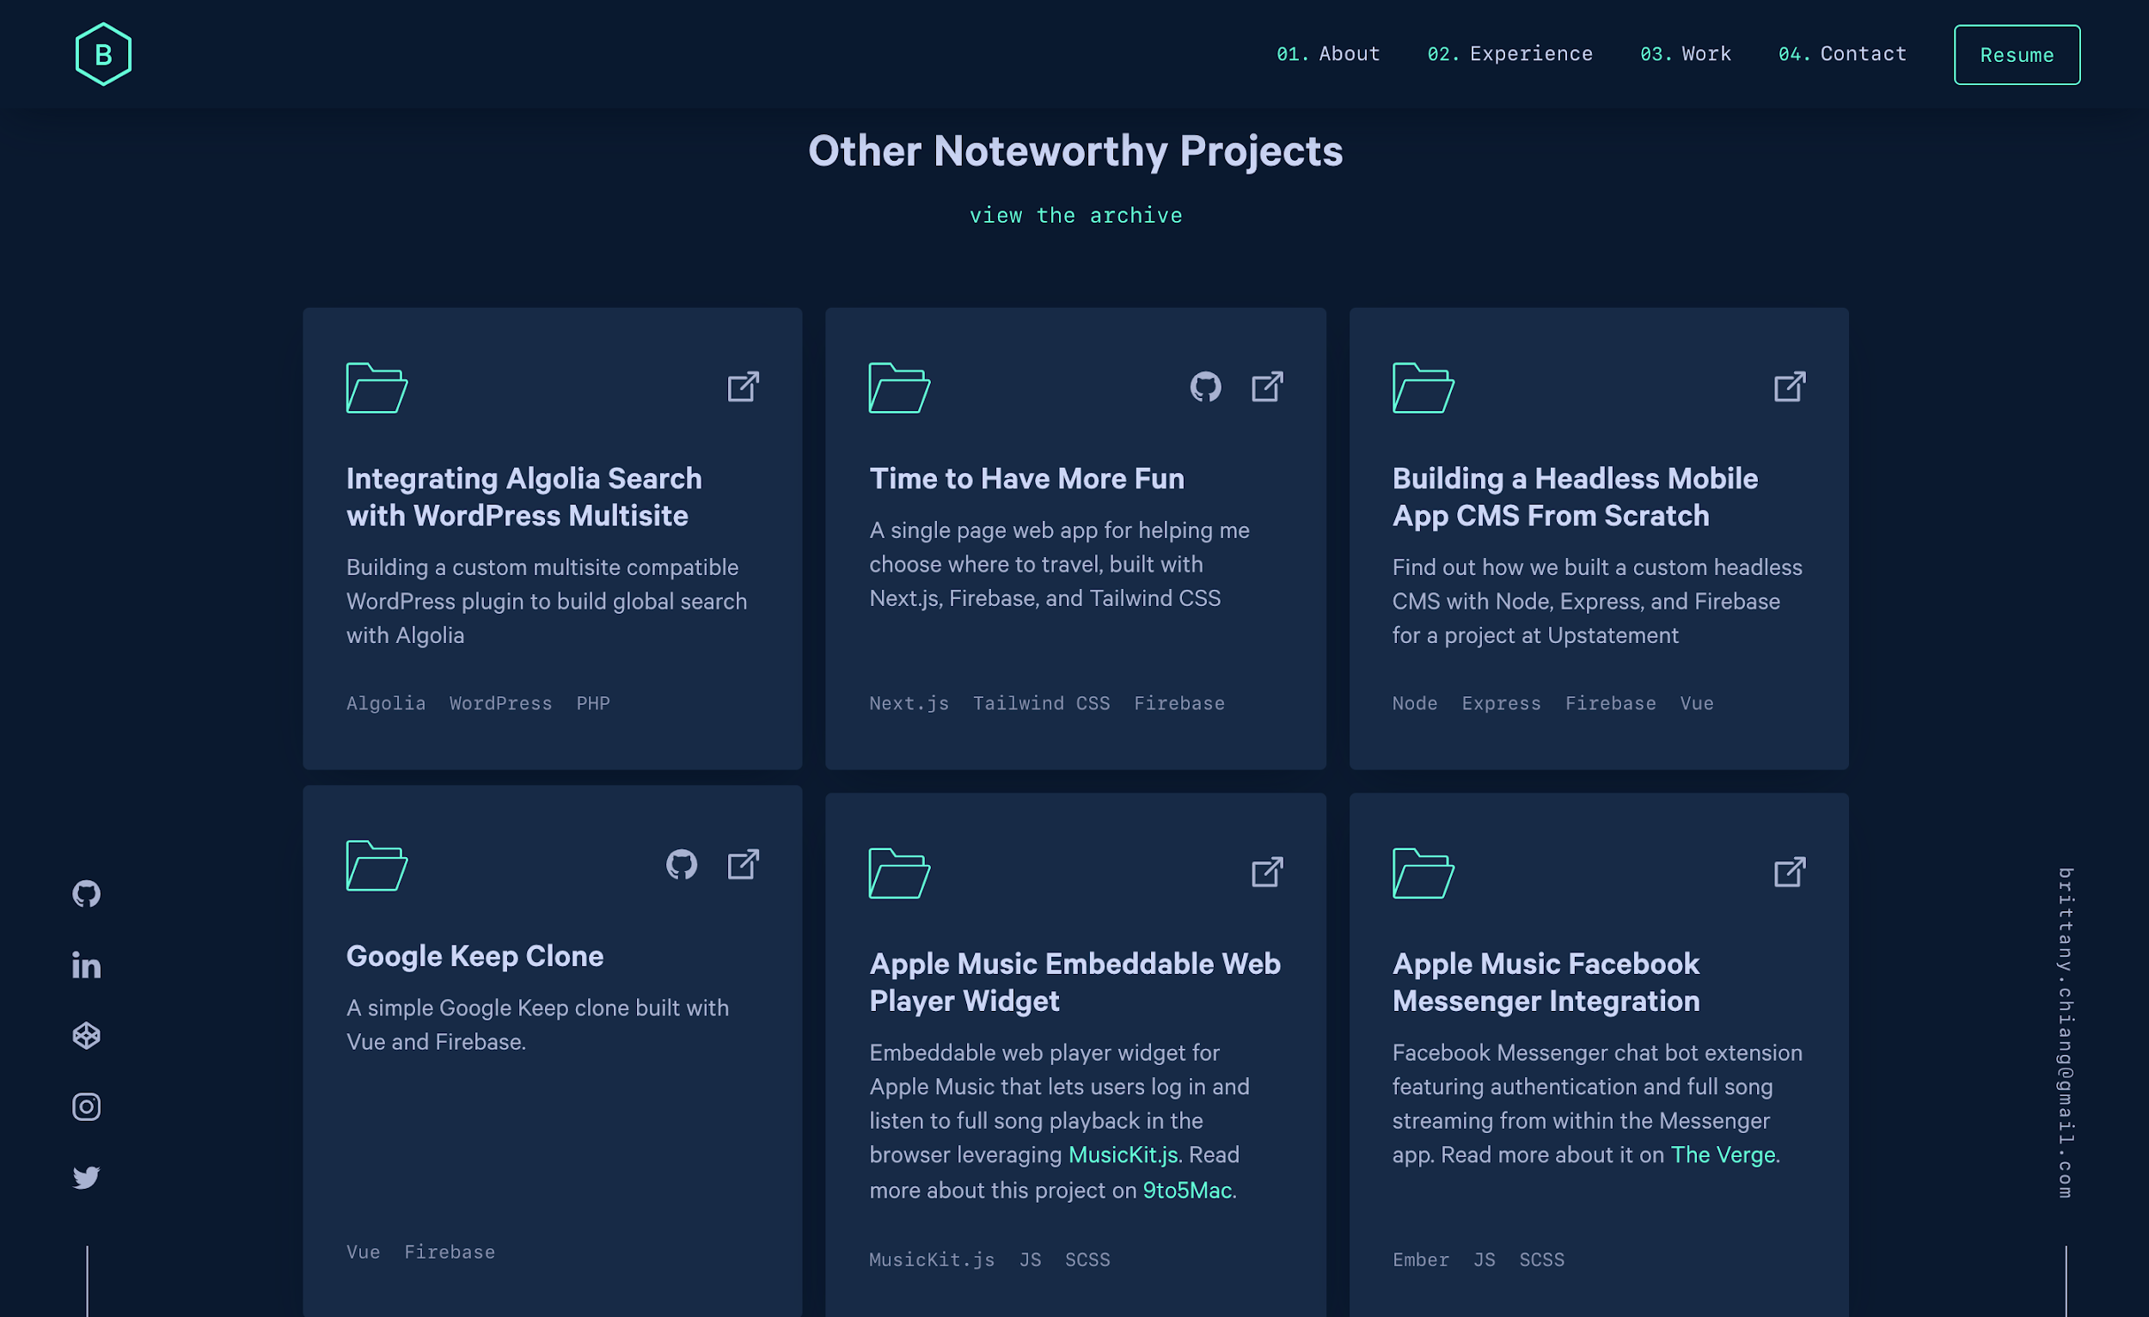This screenshot has width=2149, height=1317.
Task: Open Twitter icon in left sidebar
Action: click(x=86, y=1178)
